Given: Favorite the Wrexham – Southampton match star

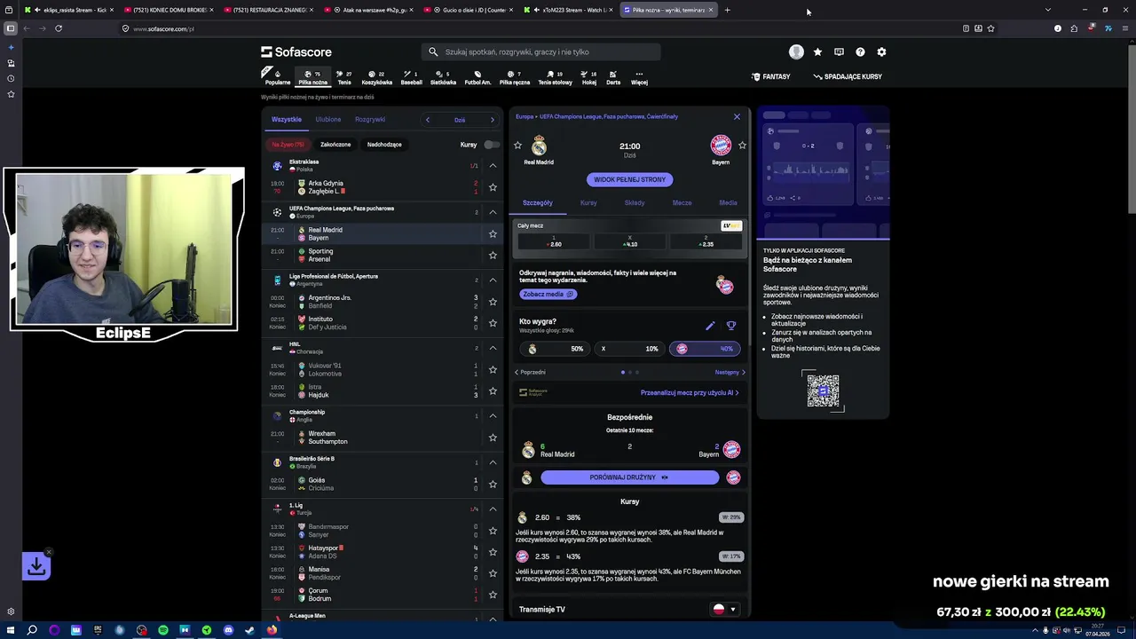Looking at the screenshot, I should tap(493, 438).
